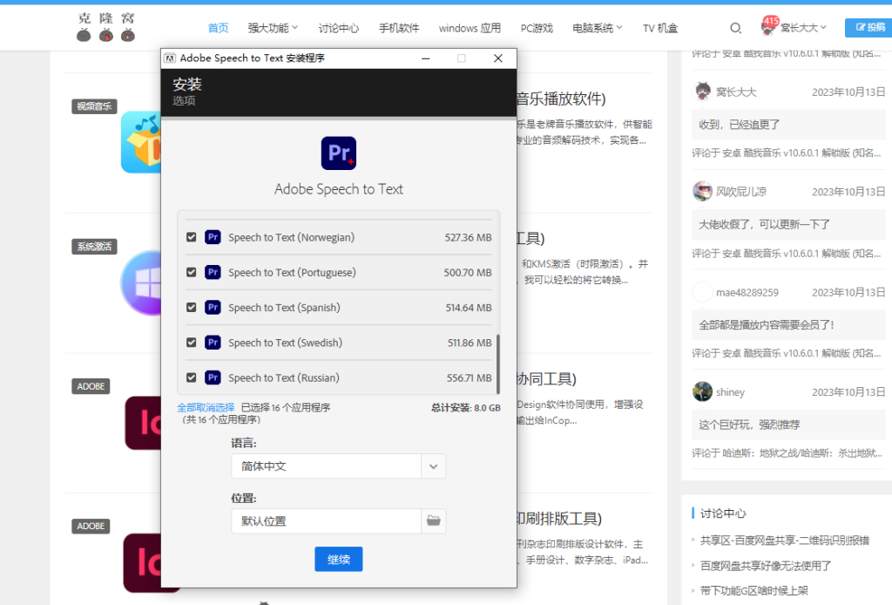Open 讨论中心 in navigation bar
This screenshot has width=892, height=605.
coord(339,28)
